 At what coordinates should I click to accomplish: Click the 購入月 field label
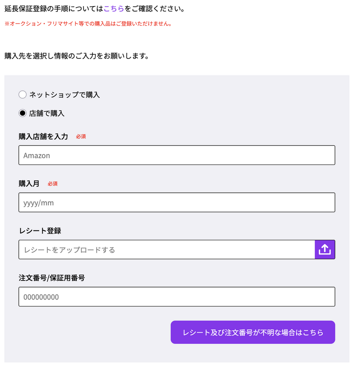click(29, 183)
